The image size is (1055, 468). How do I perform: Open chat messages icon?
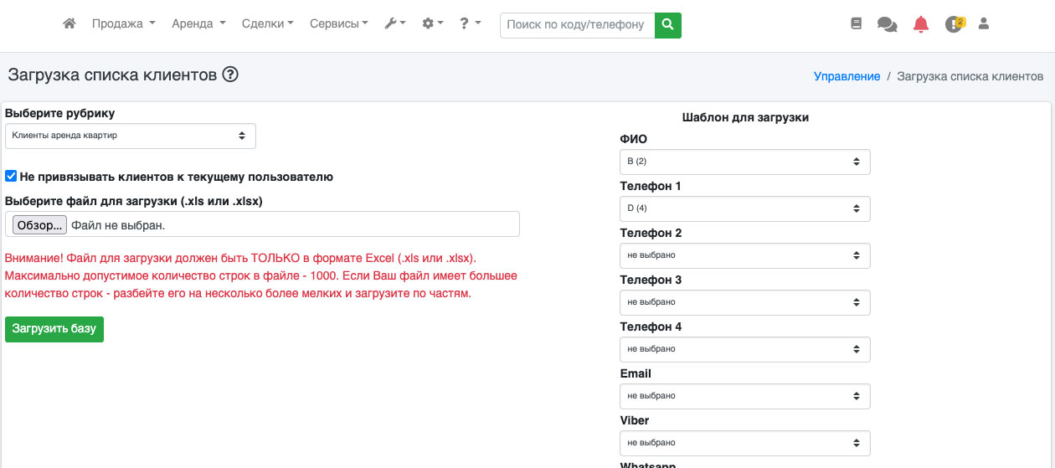tap(887, 24)
